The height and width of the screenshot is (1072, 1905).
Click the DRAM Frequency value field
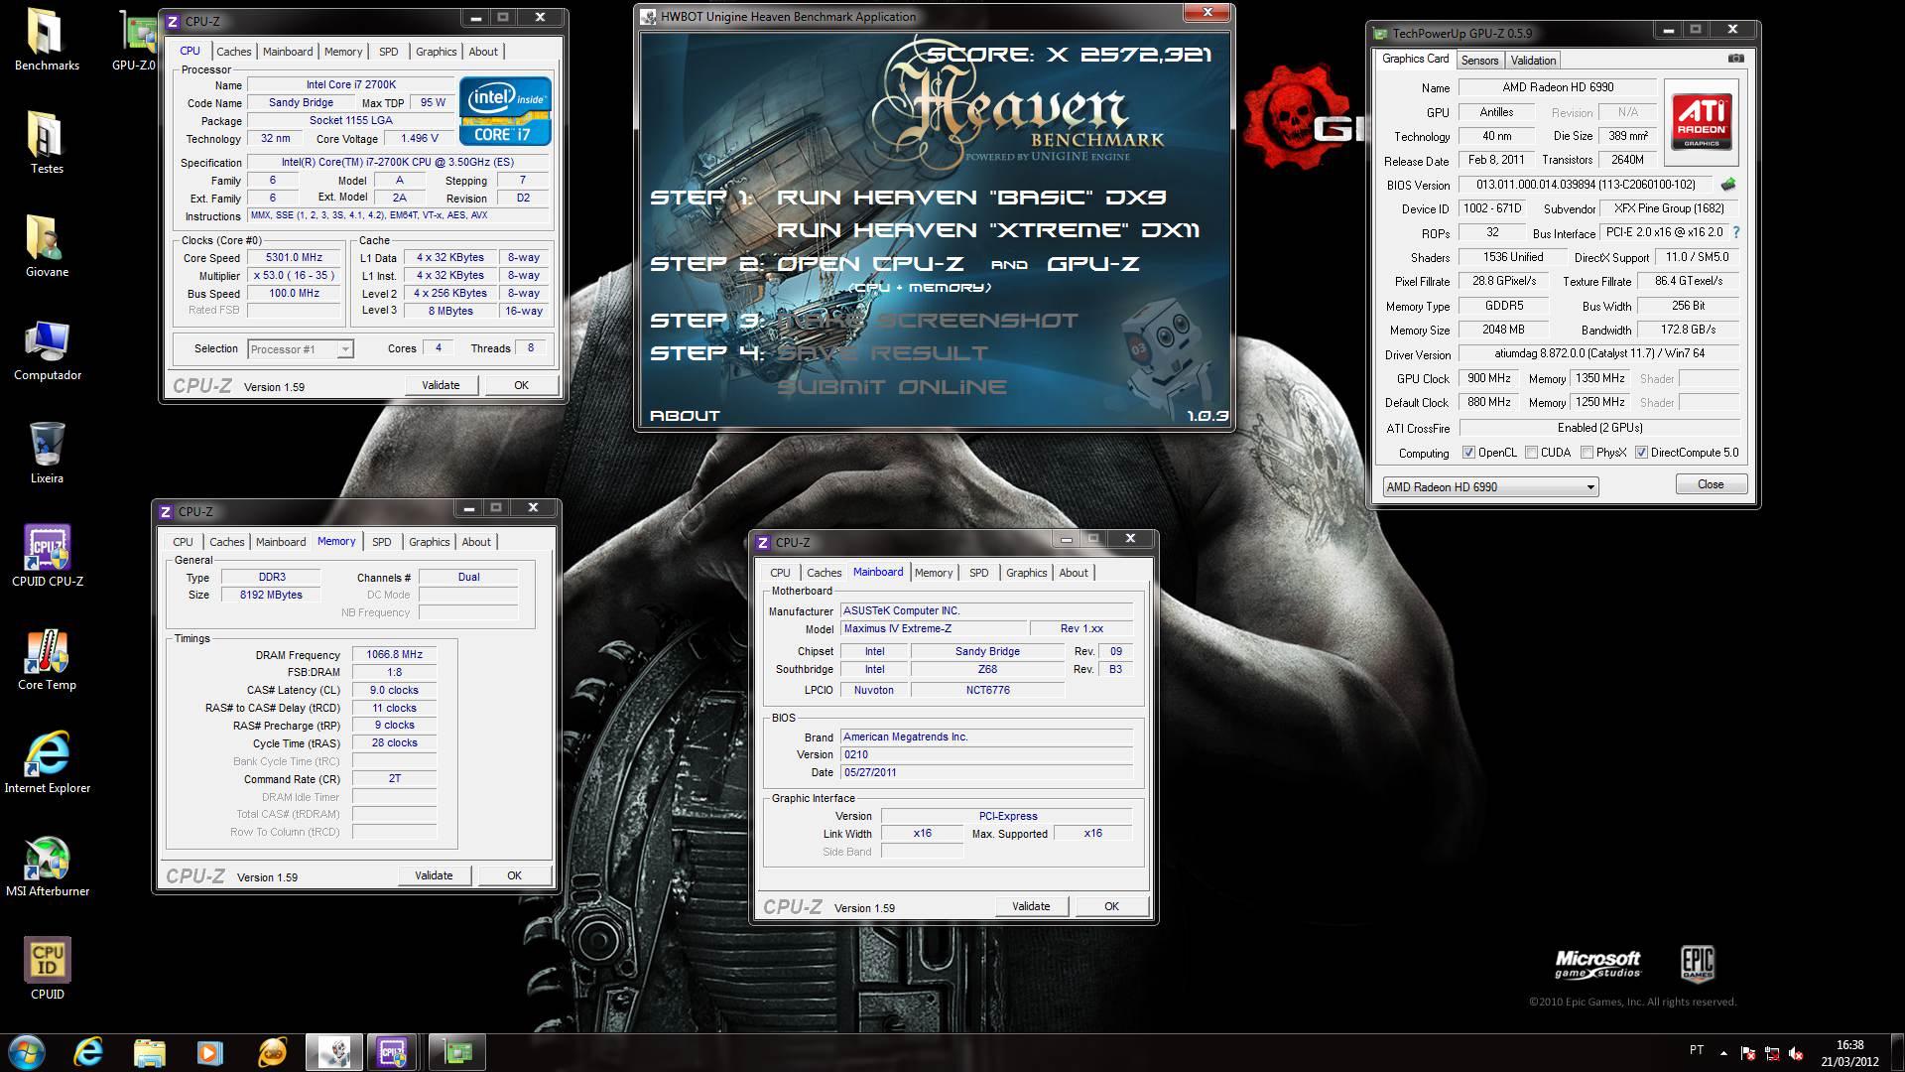coord(394,654)
